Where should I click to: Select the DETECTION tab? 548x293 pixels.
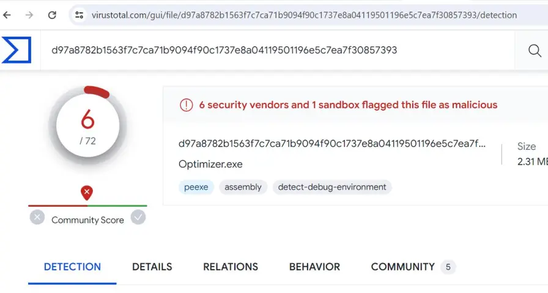(x=72, y=267)
